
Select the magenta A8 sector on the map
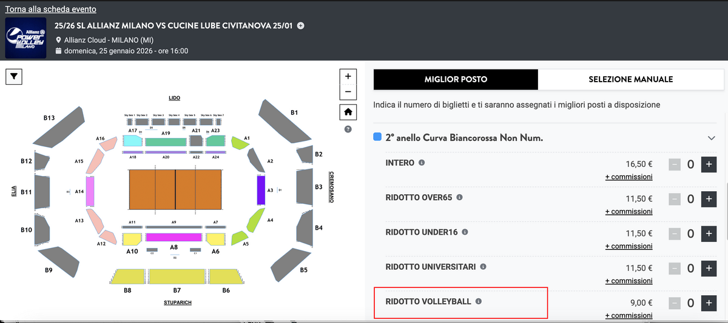174,237
